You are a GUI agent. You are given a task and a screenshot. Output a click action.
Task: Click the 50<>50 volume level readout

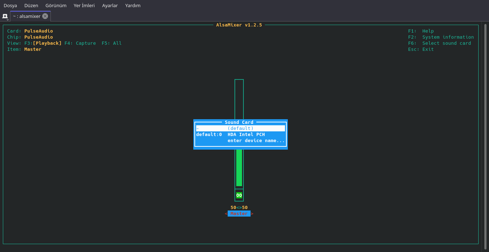(239, 207)
